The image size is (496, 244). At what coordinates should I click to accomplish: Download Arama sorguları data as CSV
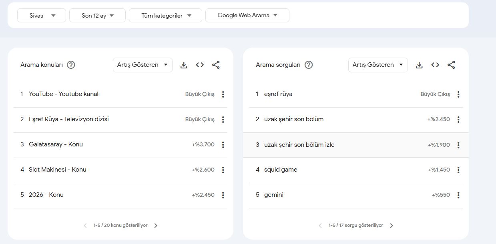click(x=419, y=65)
